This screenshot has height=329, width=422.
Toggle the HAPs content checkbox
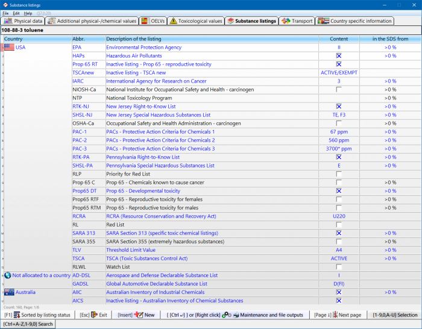pos(339,55)
